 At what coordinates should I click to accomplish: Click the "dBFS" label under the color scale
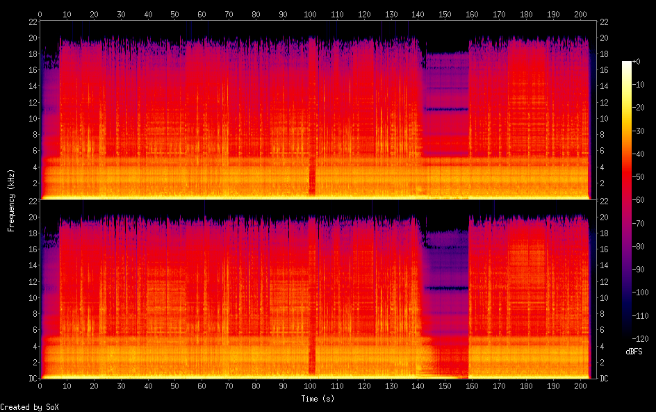point(634,352)
